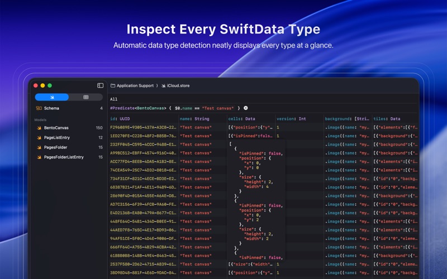Select the PagesFolder model
The image size is (447, 279).
(x=69, y=147)
